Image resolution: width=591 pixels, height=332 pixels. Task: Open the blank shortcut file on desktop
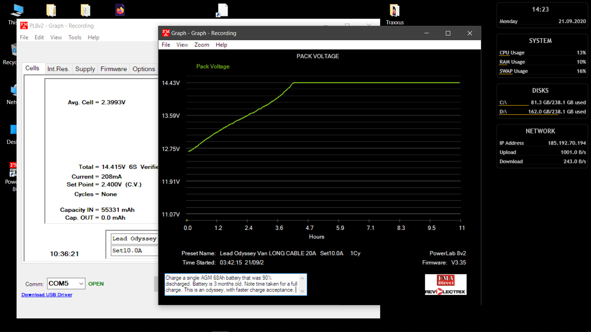pyautogui.click(x=222, y=10)
